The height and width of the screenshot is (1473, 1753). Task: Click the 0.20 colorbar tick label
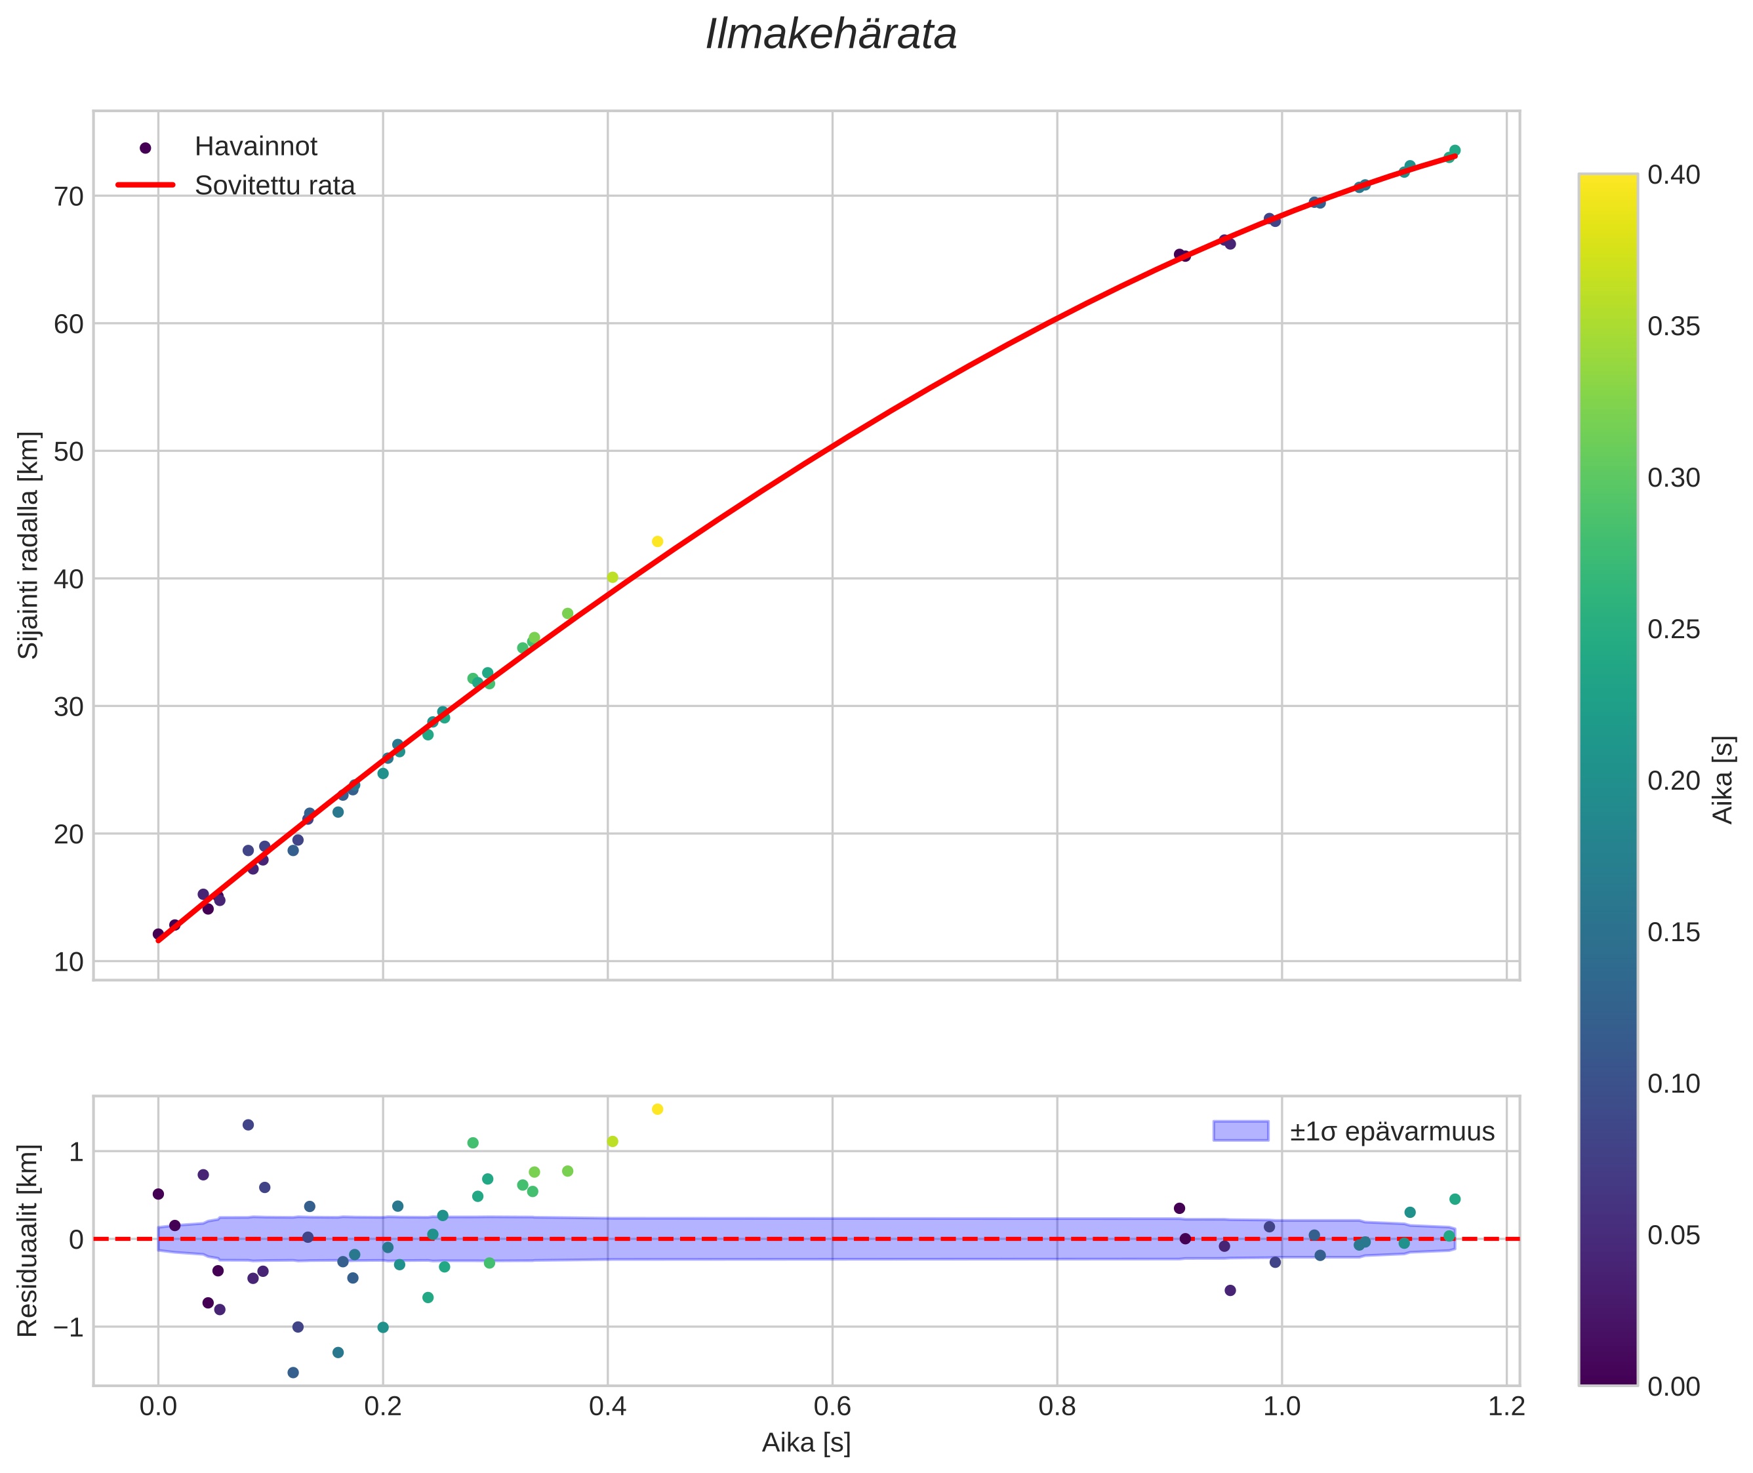pos(1674,780)
